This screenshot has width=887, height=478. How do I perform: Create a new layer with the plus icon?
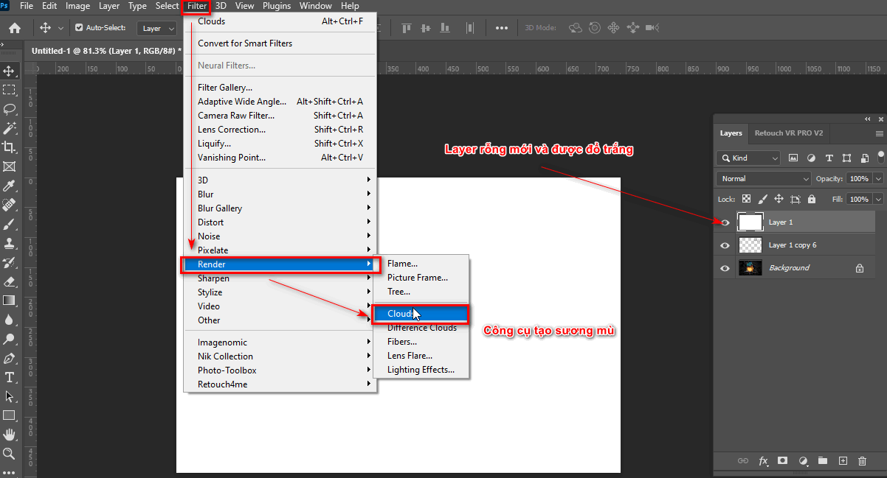pyautogui.click(x=842, y=460)
